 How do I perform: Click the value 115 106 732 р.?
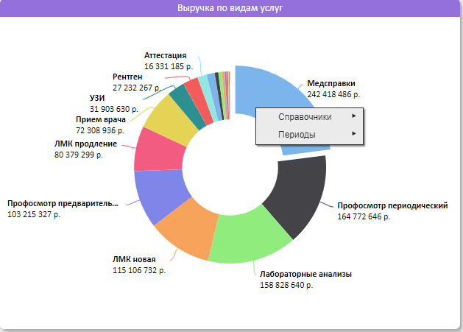coord(139,270)
